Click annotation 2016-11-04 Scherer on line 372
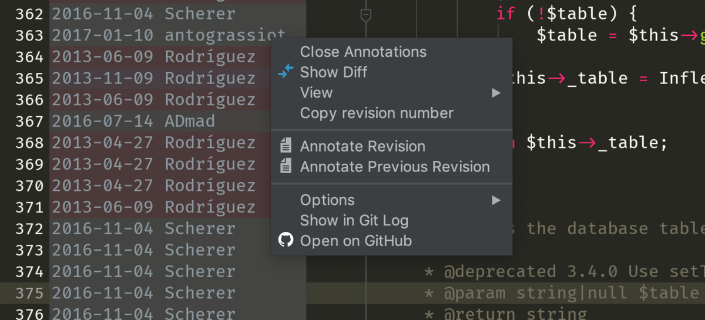This screenshot has height=320, width=705. [x=143, y=228]
